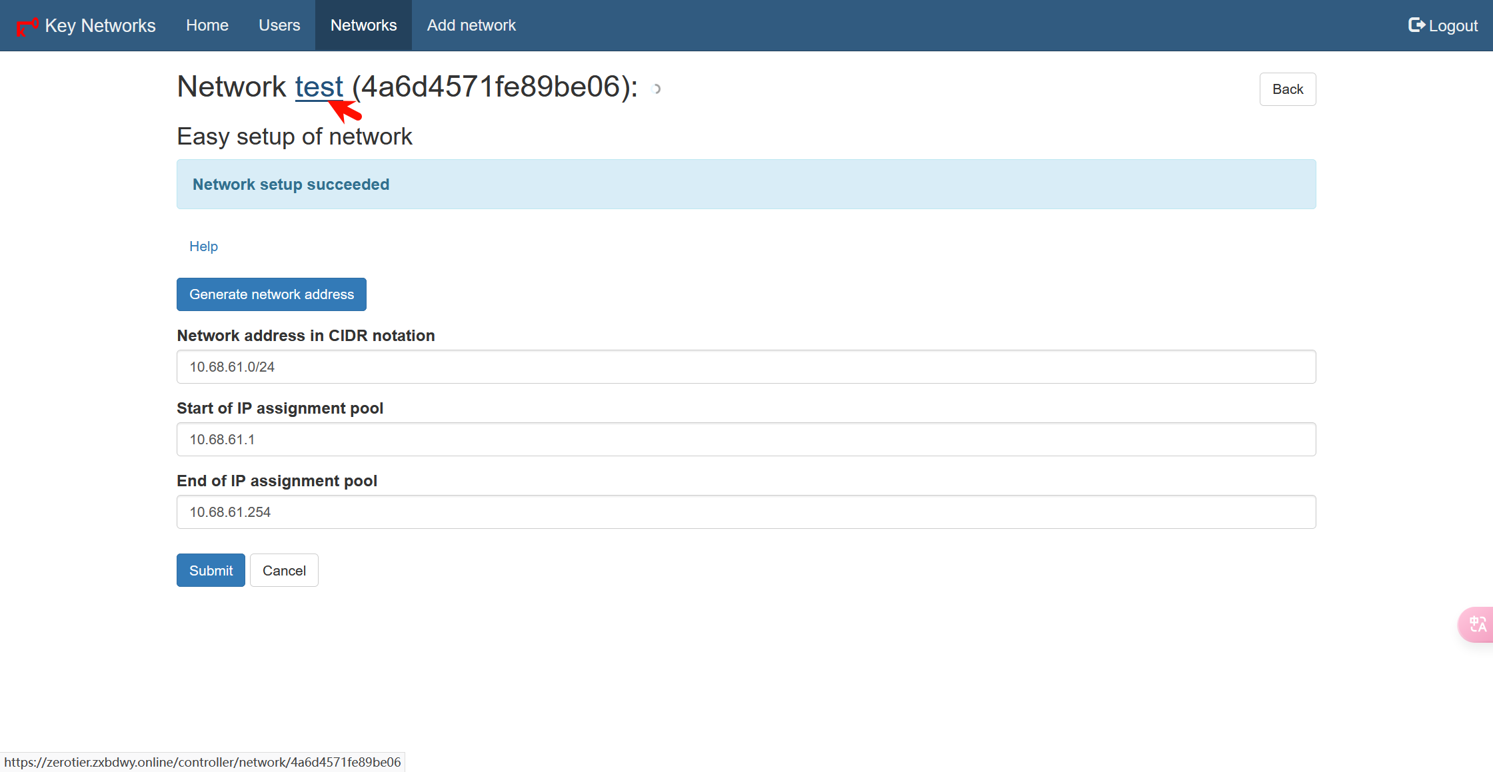Viewport: 1493px width, 772px height.
Task: Open the Add network page
Action: [471, 25]
